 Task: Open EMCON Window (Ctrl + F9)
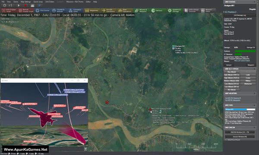click(240, 132)
